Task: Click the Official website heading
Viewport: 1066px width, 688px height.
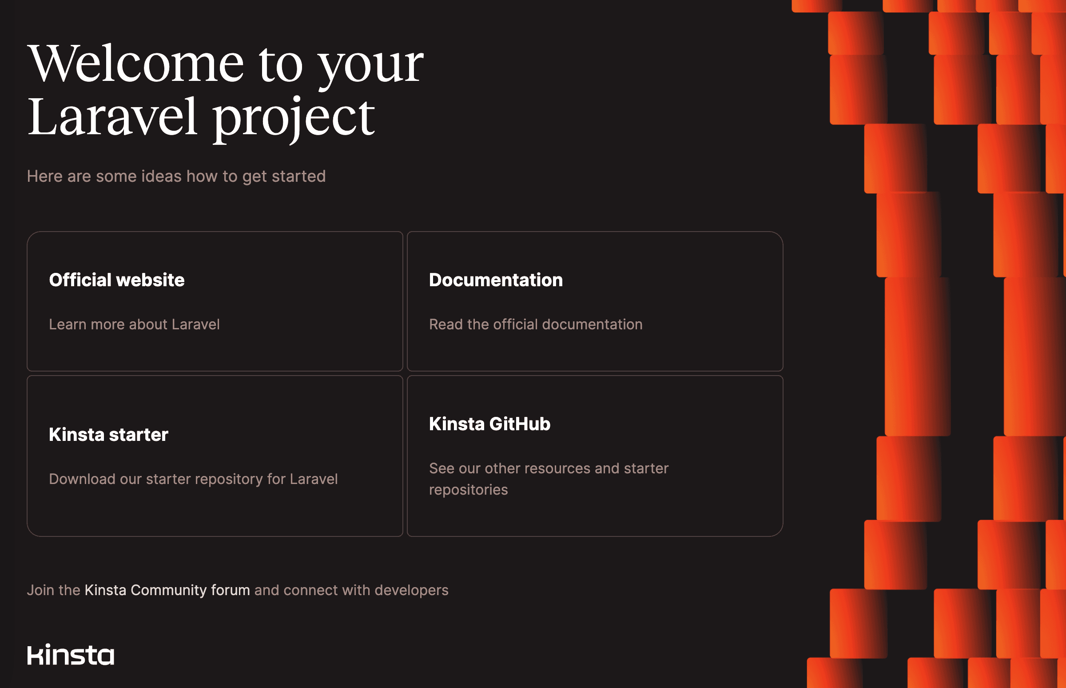Action: point(116,280)
